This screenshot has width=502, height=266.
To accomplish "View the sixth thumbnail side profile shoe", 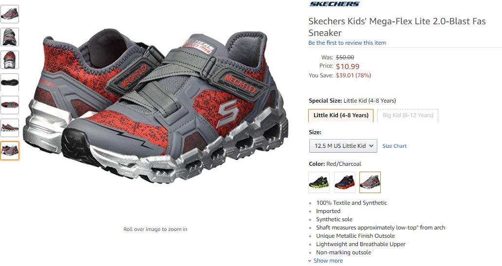I will click(10, 128).
